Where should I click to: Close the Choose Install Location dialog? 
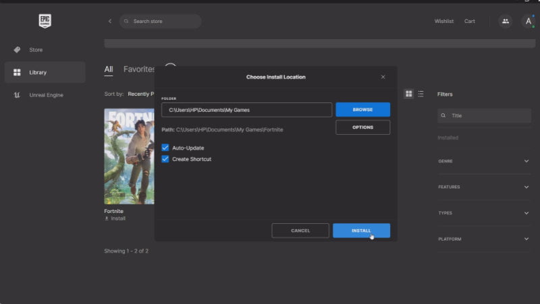tap(383, 77)
